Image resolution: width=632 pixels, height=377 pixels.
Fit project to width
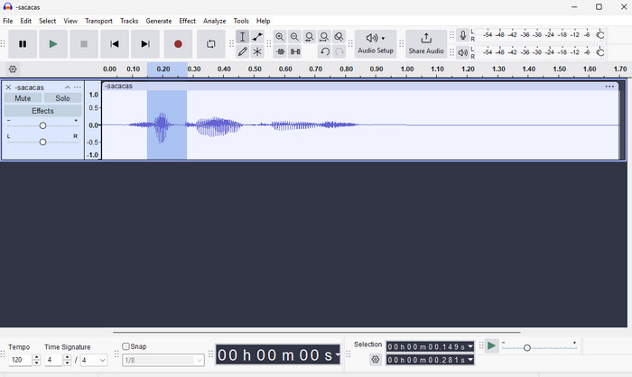coord(324,37)
